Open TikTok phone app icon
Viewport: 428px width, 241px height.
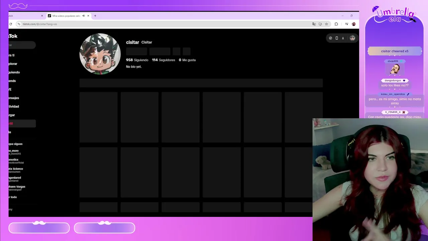[337, 38]
